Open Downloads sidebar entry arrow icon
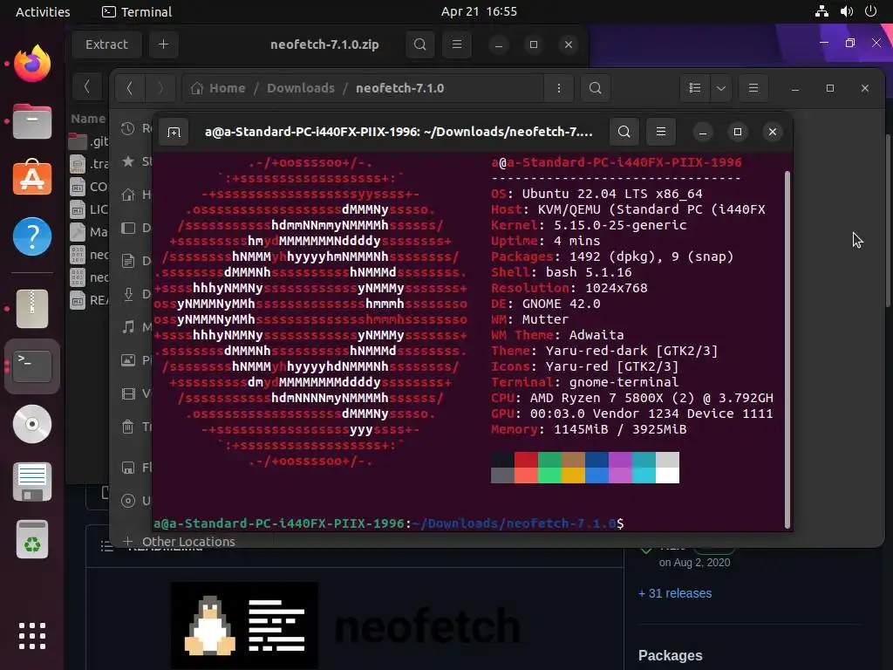Viewport: 893px width, 670px height. (x=128, y=294)
